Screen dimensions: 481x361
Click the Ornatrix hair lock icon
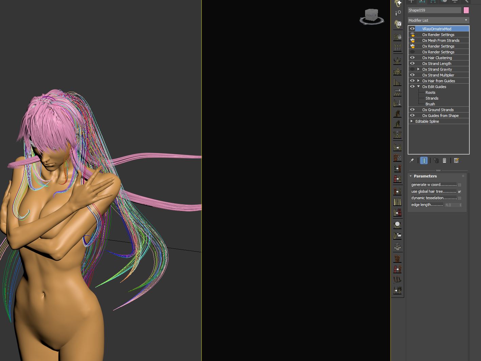pos(397,37)
